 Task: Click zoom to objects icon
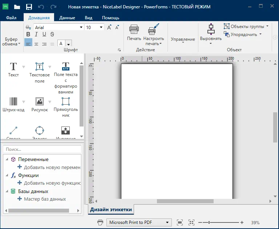click(x=191, y=222)
